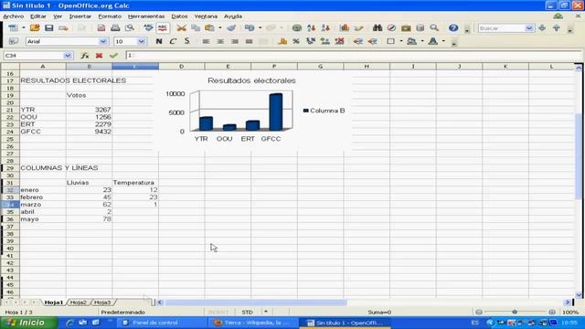The width and height of the screenshot is (585, 329).
Task: Switch to the Hoja3 sheet tab
Action: (x=102, y=302)
